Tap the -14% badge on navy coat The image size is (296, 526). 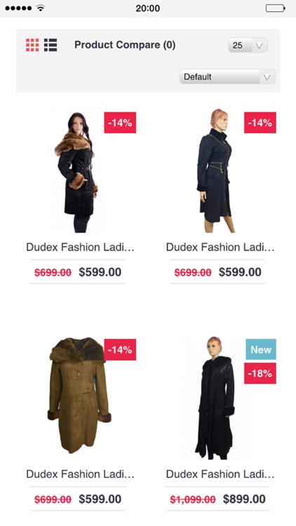click(x=260, y=123)
